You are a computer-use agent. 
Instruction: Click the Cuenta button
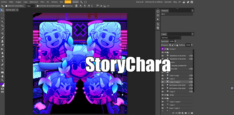(x=68, y=2)
